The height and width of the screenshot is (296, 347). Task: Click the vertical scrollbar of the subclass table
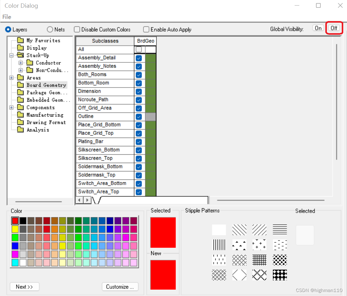[336, 102]
